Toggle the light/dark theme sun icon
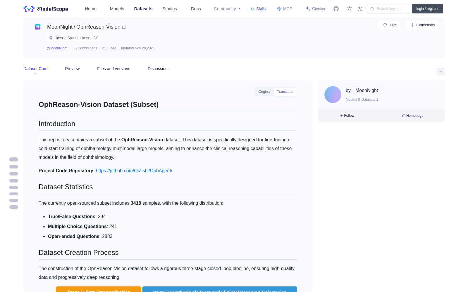Image resolution: width=468 pixels, height=292 pixels. coord(350,9)
